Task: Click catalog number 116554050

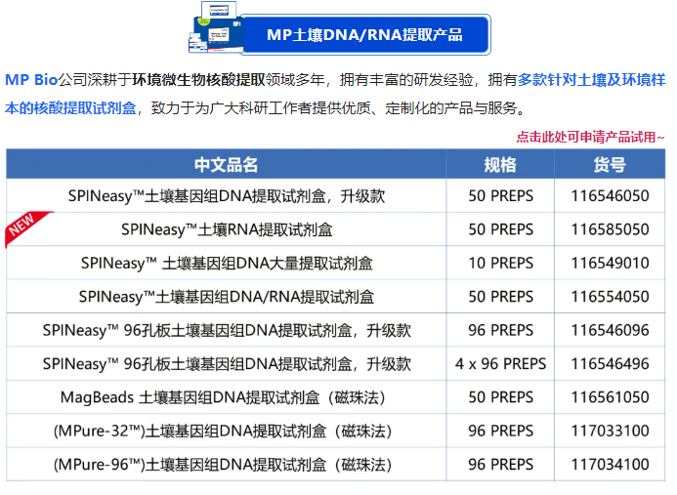Action: [x=610, y=297]
